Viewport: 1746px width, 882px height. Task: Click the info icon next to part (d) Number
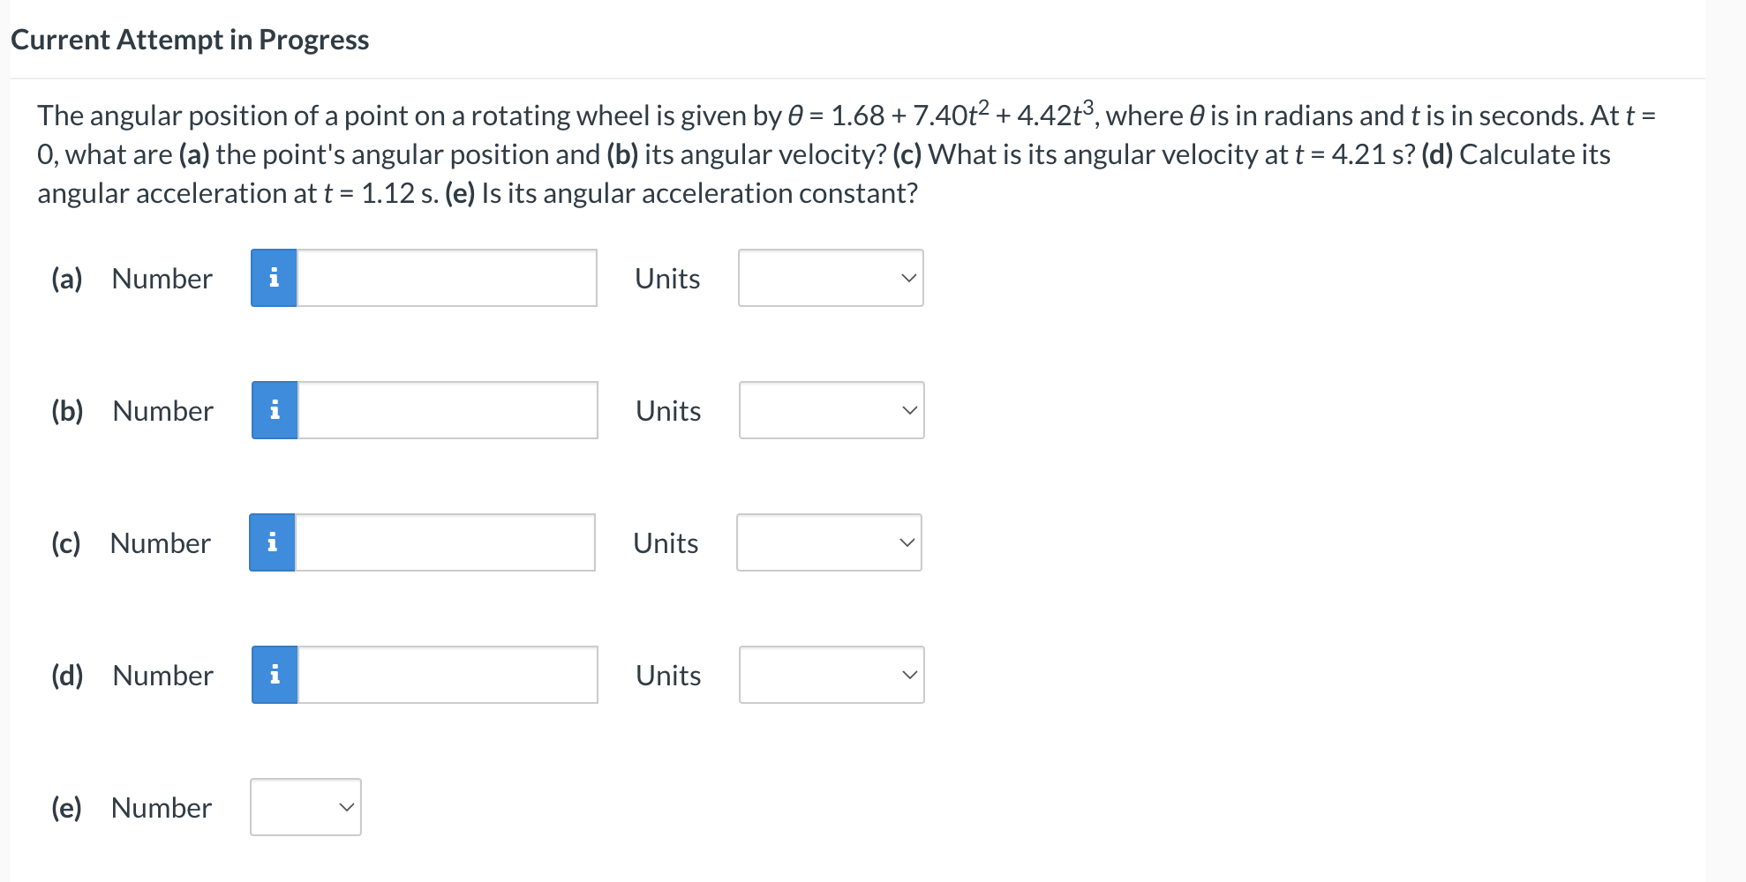tap(275, 675)
